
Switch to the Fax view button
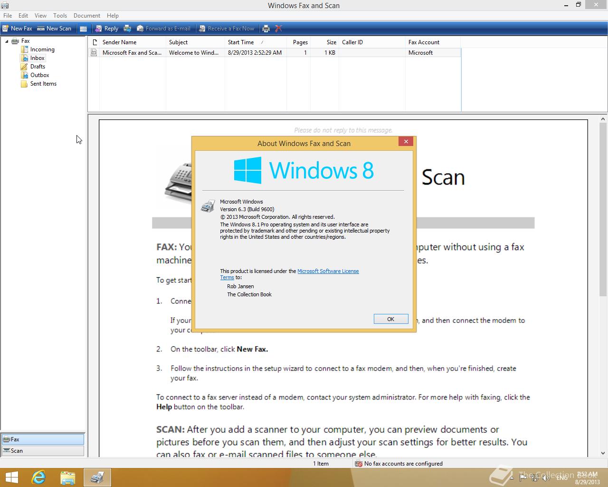tap(43, 439)
